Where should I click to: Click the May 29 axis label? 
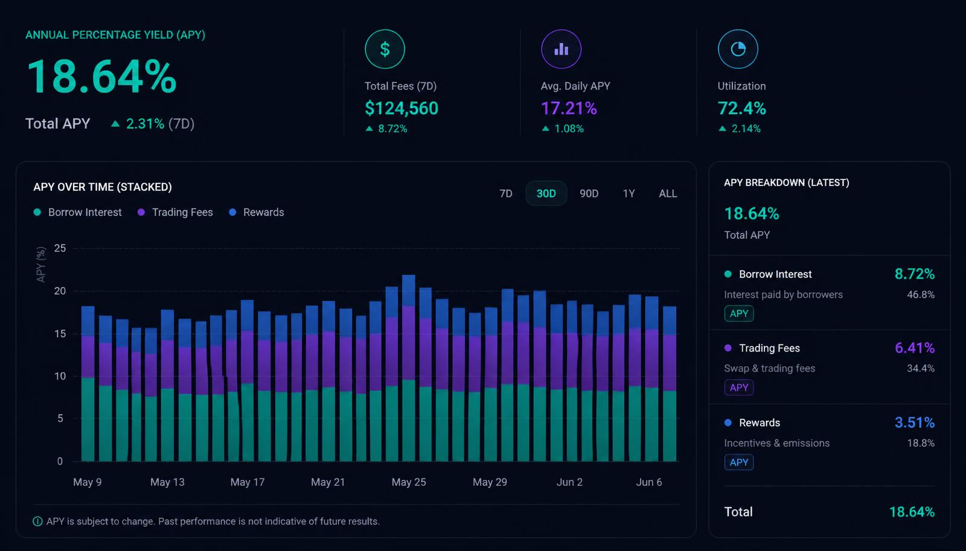tap(490, 482)
